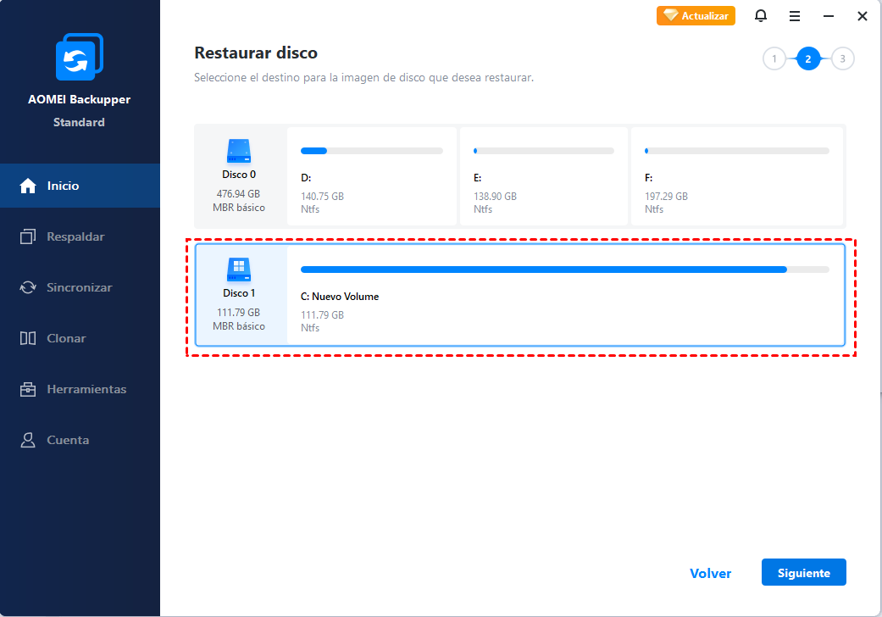Select the D: partition usage bar
This screenshot has width=882, height=617.
point(371,151)
